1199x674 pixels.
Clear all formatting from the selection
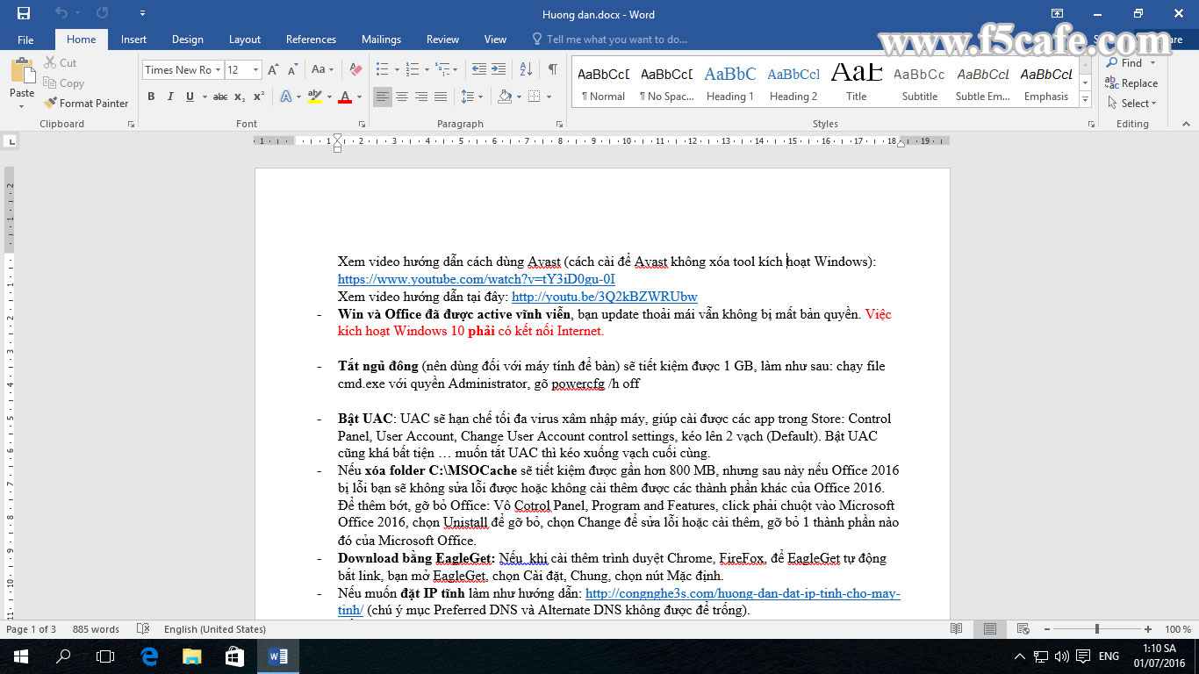point(355,70)
